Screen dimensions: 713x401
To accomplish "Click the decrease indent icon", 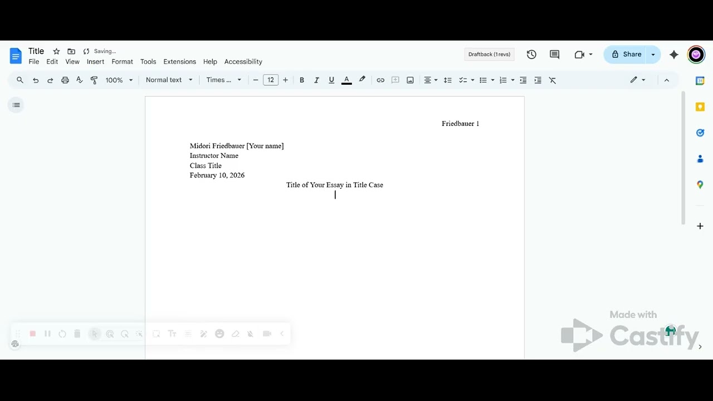I will 523,80.
